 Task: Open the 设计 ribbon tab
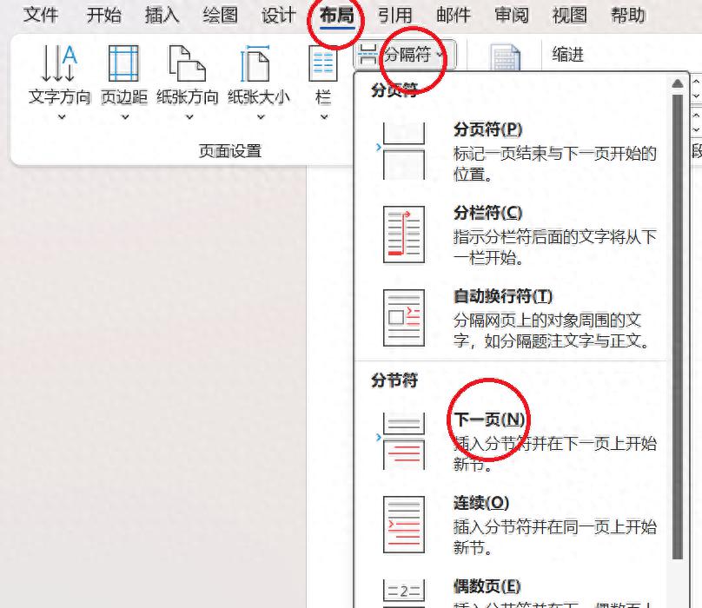click(x=279, y=16)
